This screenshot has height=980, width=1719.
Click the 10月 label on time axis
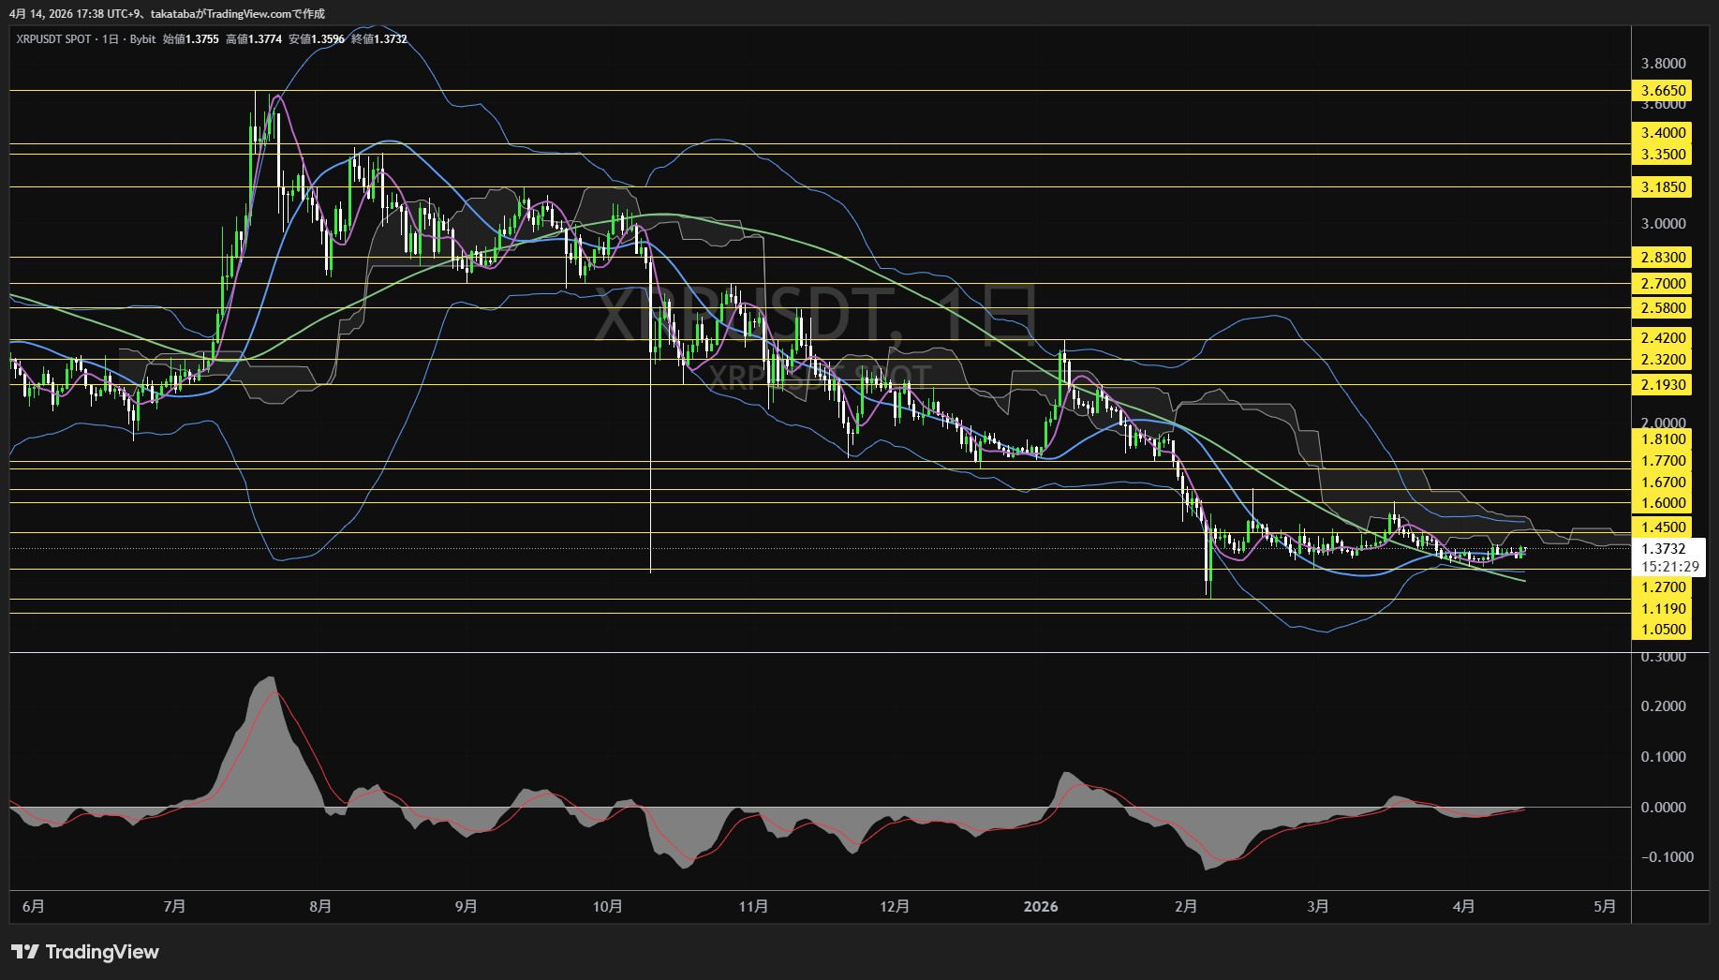click(x=607, y=906)
